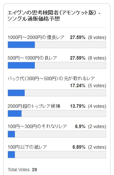114x175 pixels.
Task: Click the first 27.59% percentage
Action: coord(78,37)
